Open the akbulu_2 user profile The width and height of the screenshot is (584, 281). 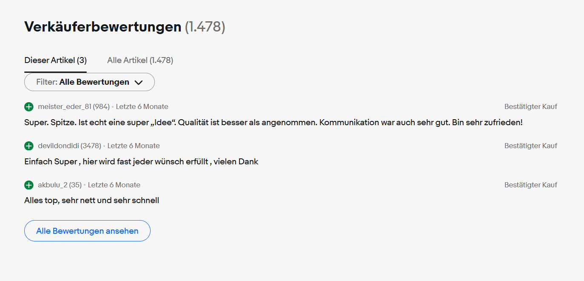52,185
